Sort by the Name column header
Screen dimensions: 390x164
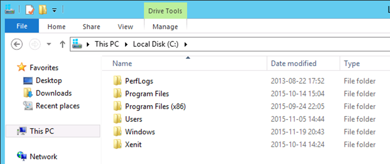coord(184,63)
